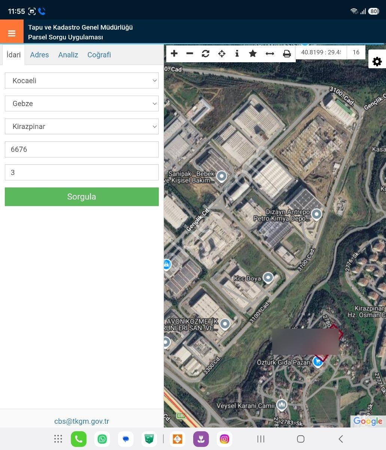This screenshot has height=450, width=386.
Task: Switch to the Coğrafi tab
Action: (x=99, y=55)
